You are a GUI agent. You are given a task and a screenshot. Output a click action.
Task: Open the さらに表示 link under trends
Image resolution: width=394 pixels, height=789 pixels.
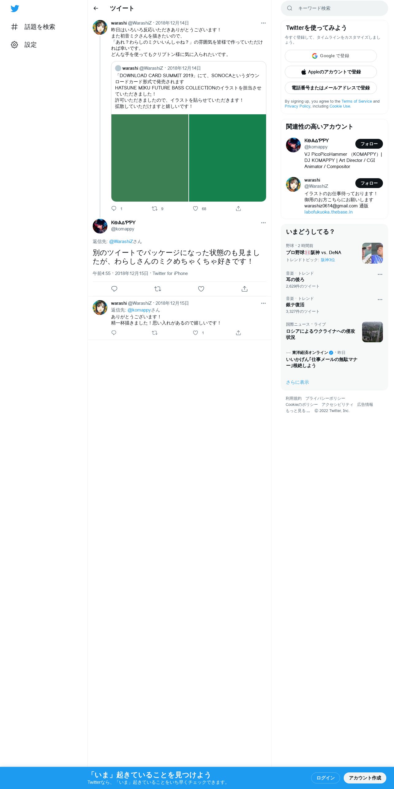[x=297, y=382]
